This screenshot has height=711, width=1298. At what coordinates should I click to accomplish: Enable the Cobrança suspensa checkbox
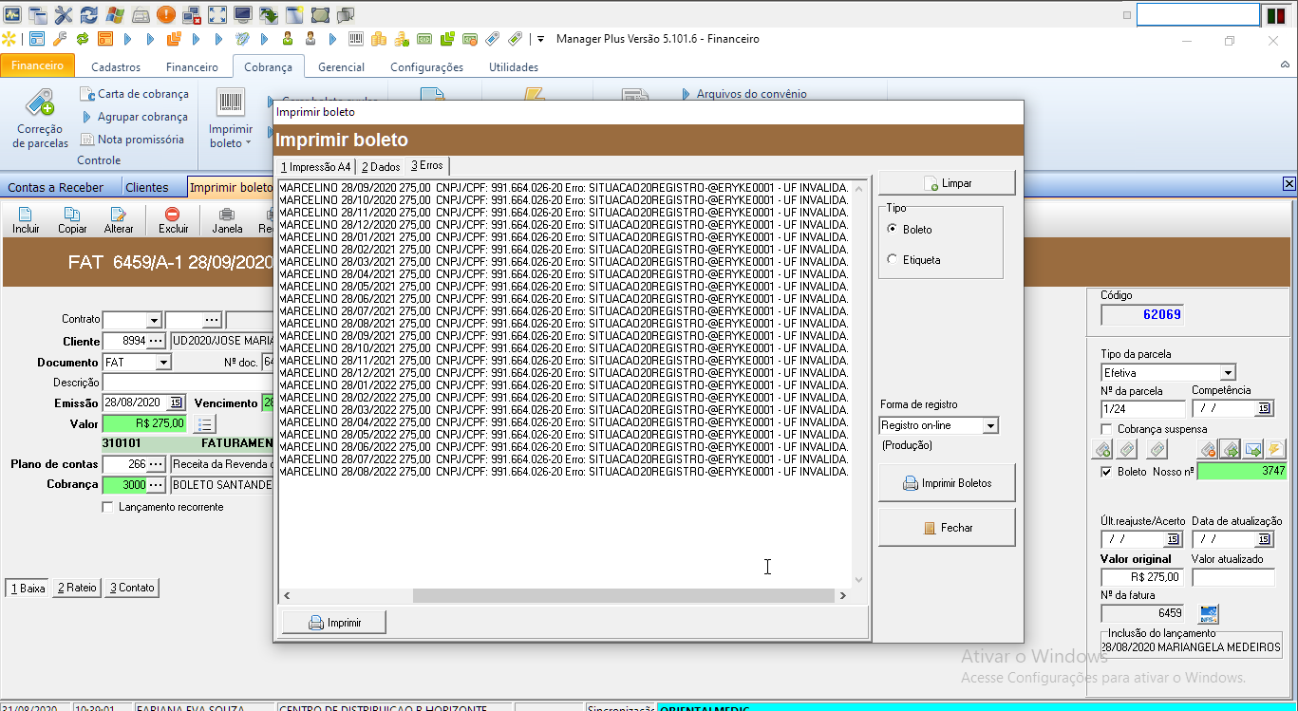point(1107,429)
